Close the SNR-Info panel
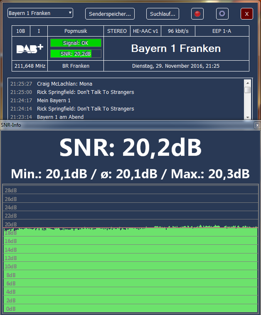This screenshot has height=315, width=261. point(257,125)
